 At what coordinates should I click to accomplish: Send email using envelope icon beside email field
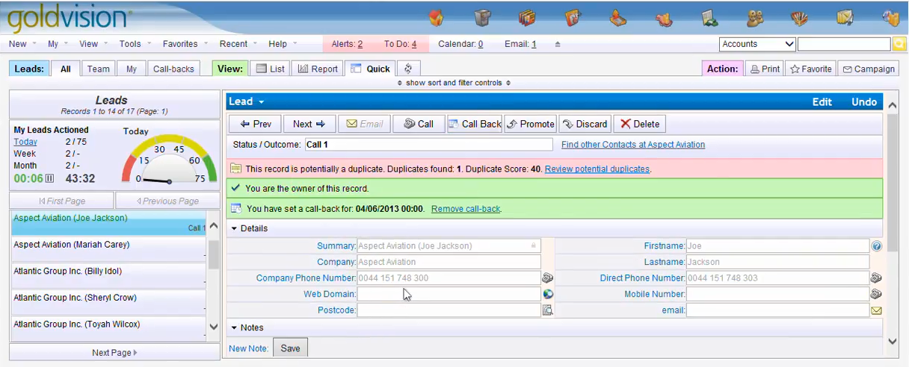click(x=877, y=310)
